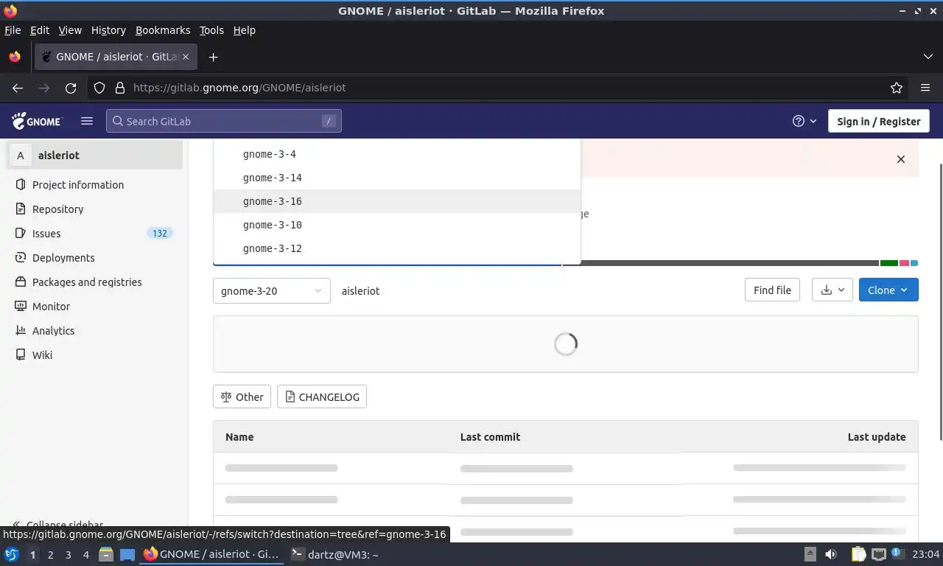
Task: Click the Project information sidebar icon
Action: coord(21,184)
